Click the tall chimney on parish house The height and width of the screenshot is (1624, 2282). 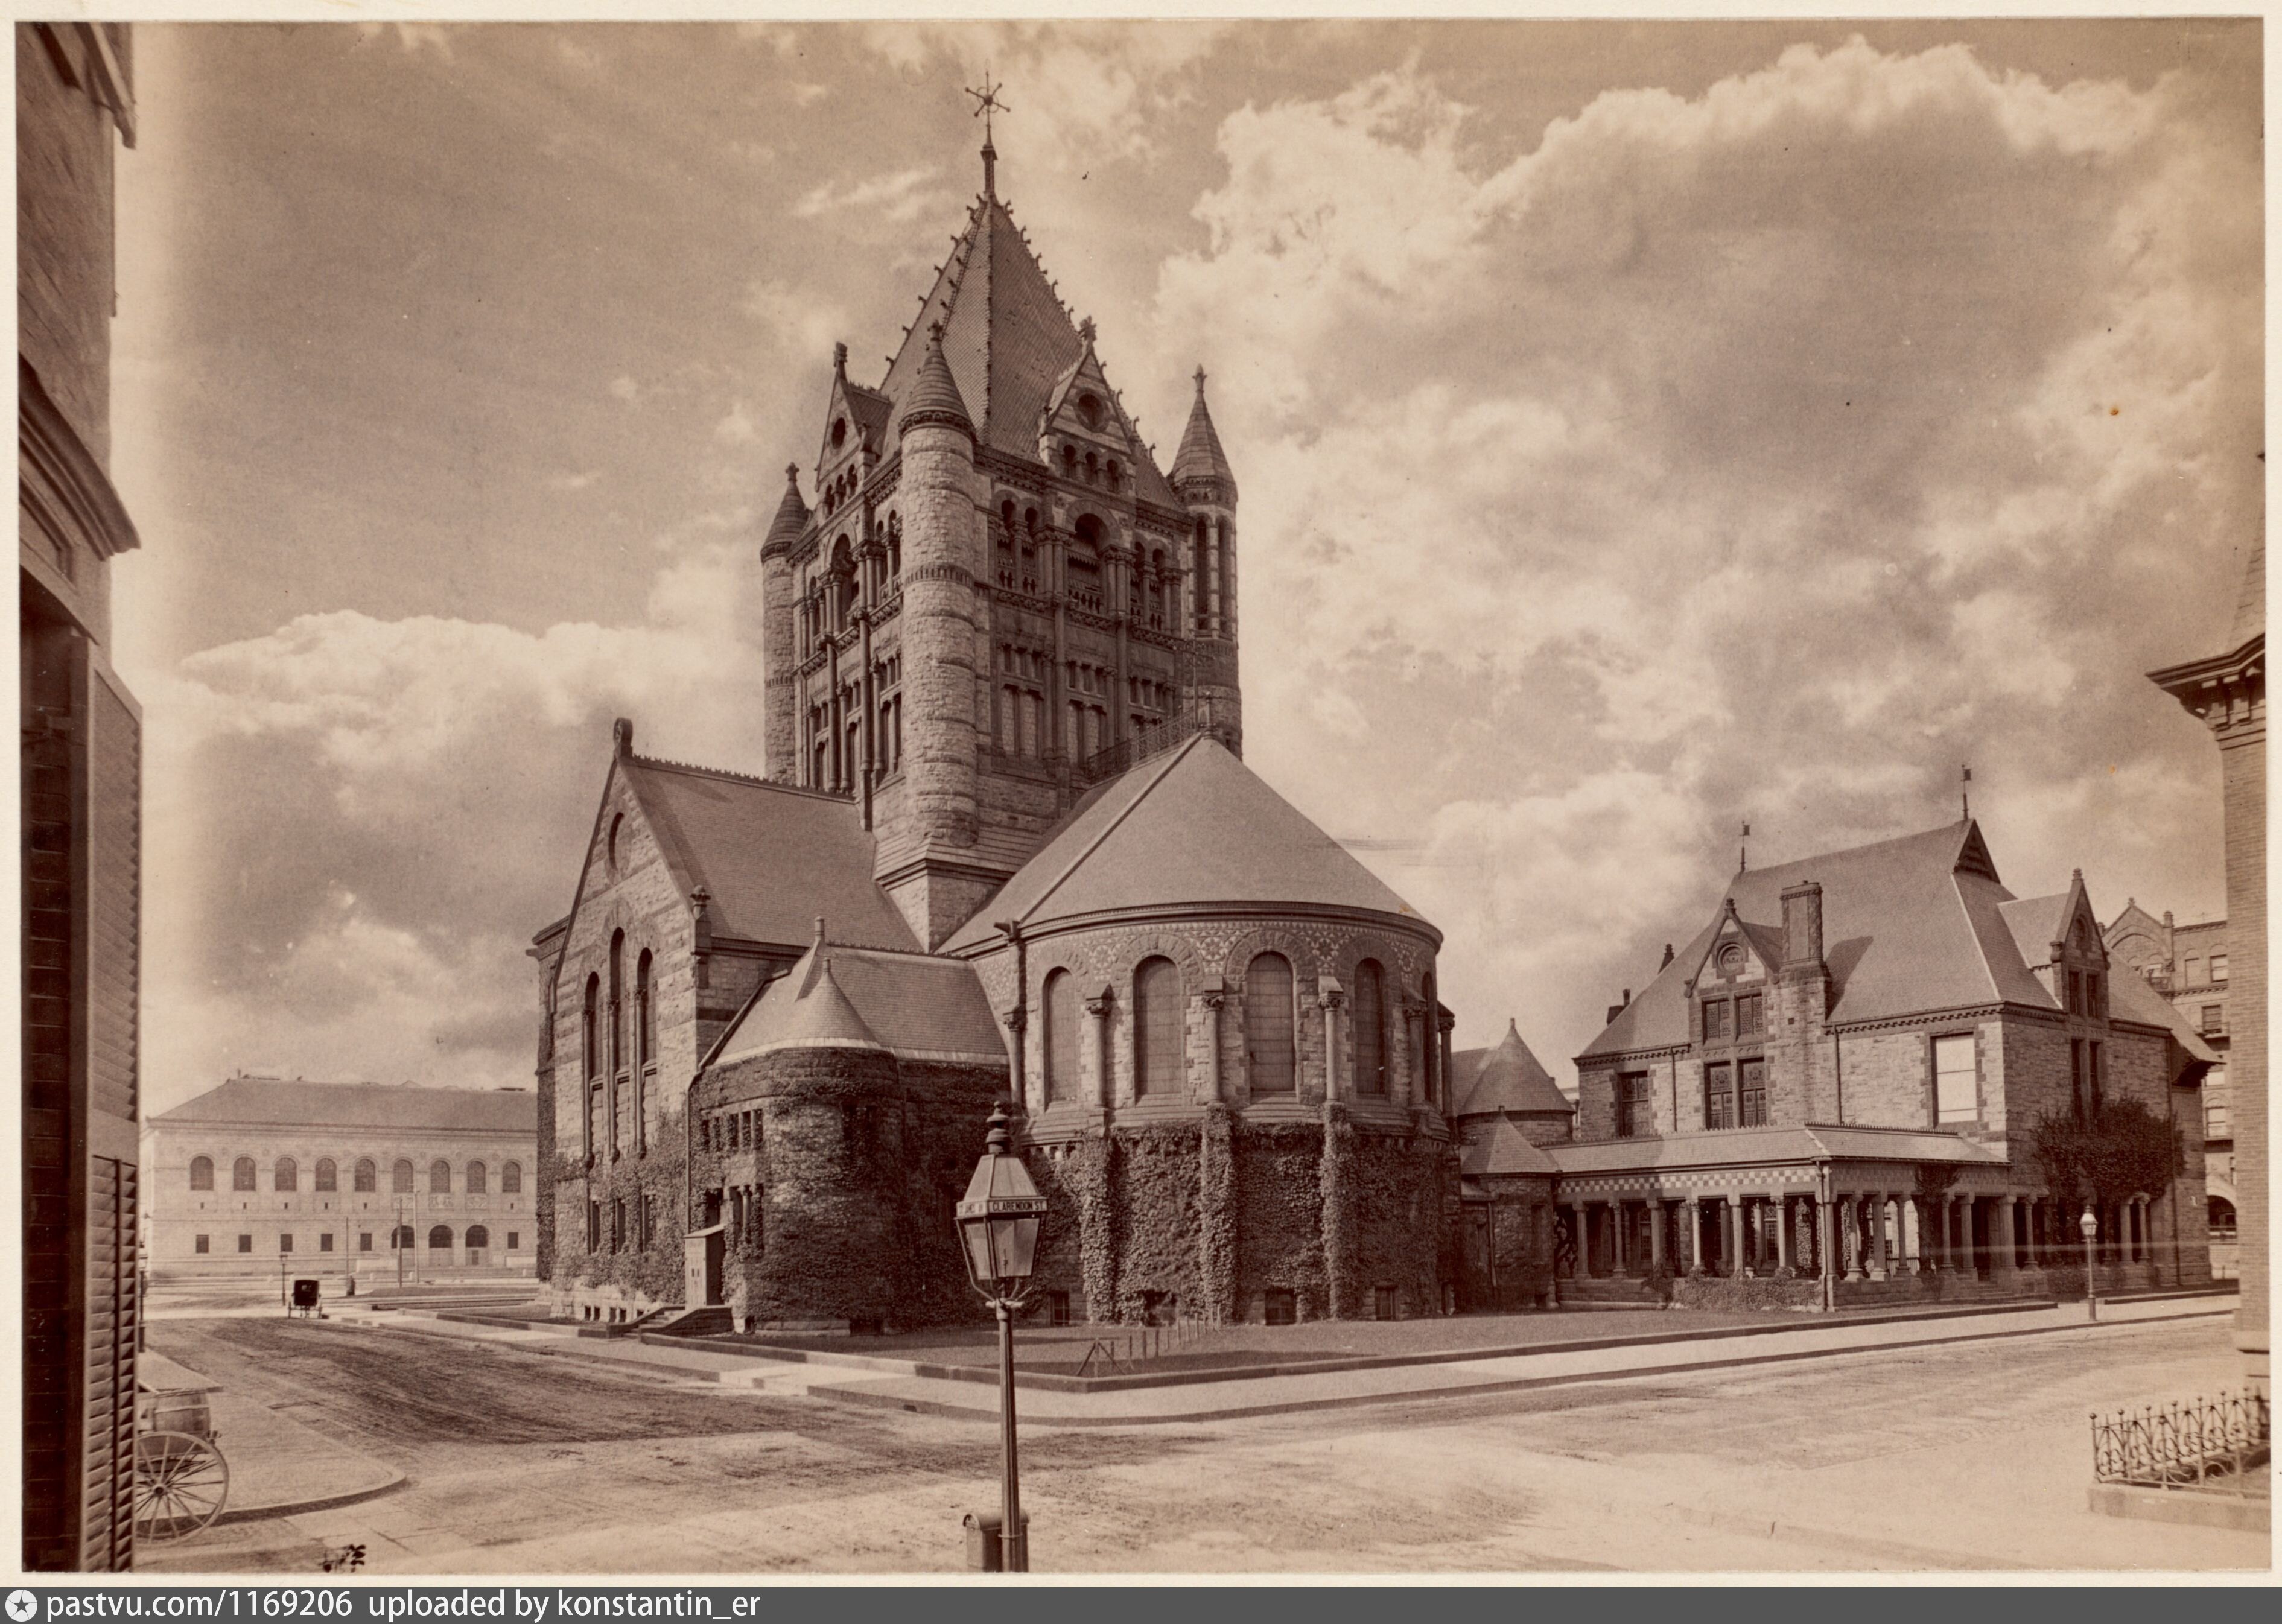tap(1802, 925)
